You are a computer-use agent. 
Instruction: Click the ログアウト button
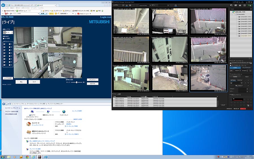(x=92, y=84)
